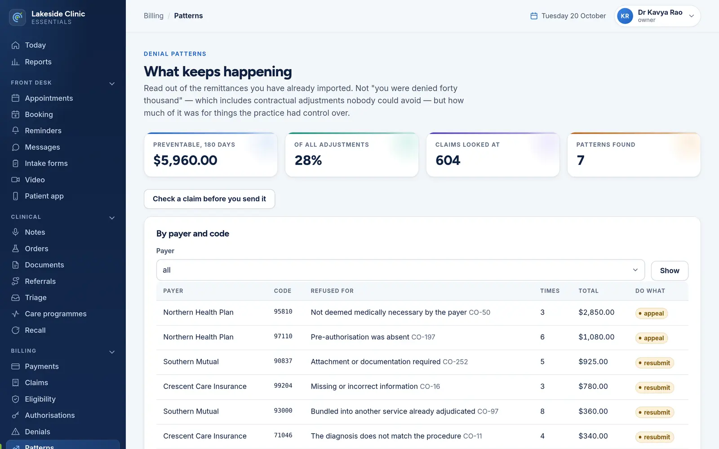The image size is (719, 449).
Task: Click the Appointments calendar icon
Action: [x=15, y=98]
